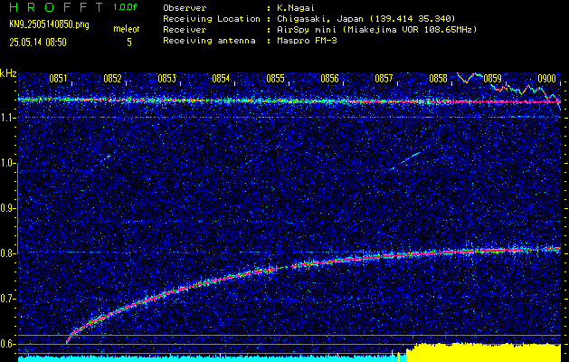Click the 0.6 frequency axis label

8,344
